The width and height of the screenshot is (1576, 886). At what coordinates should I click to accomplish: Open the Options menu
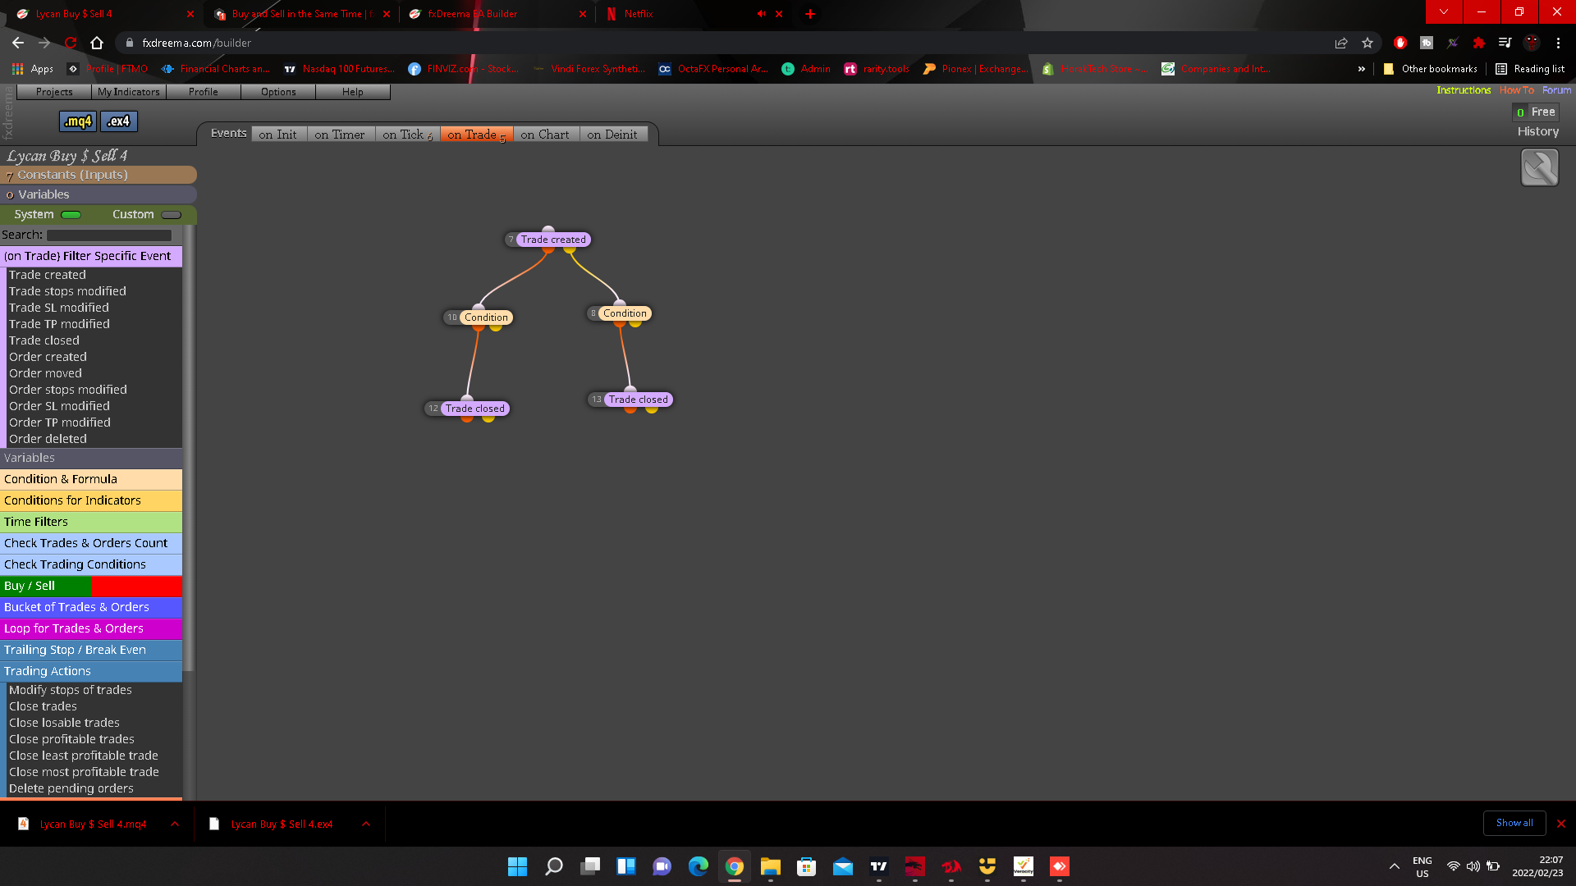pyautogui.click(x=278, y=92)
